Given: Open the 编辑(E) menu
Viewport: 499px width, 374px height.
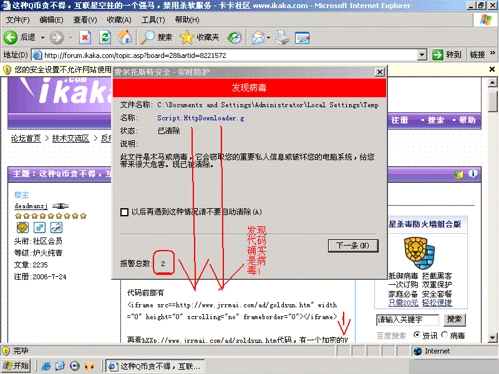Looking at the screenshot, I should [x=51, y=20].
